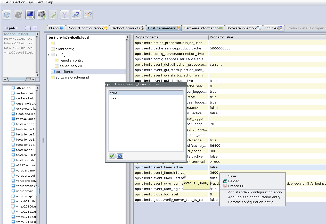
Task: Click the depot list horizontal scrollbar thumb
Action: 17,79
